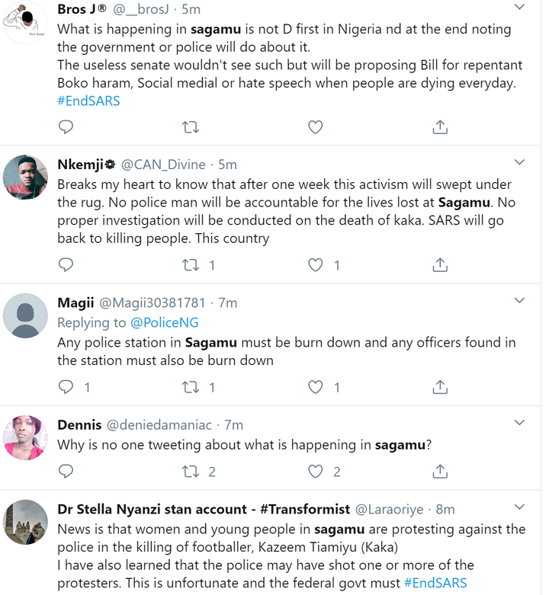Retweet Bros J's Sagamu tweet

[191, 127]
